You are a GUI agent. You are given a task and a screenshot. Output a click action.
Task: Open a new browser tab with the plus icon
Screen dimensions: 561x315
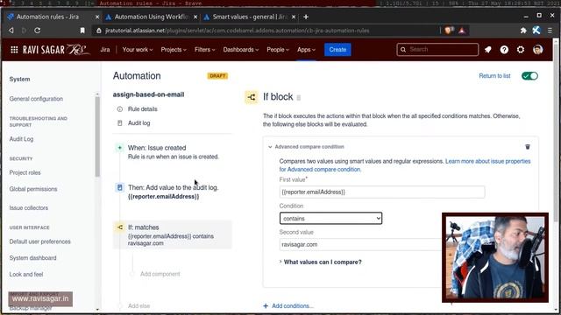click(306, 17)
